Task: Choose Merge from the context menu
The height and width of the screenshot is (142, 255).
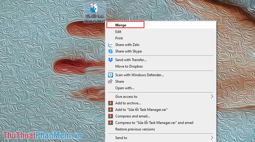Action: point(121,25)
